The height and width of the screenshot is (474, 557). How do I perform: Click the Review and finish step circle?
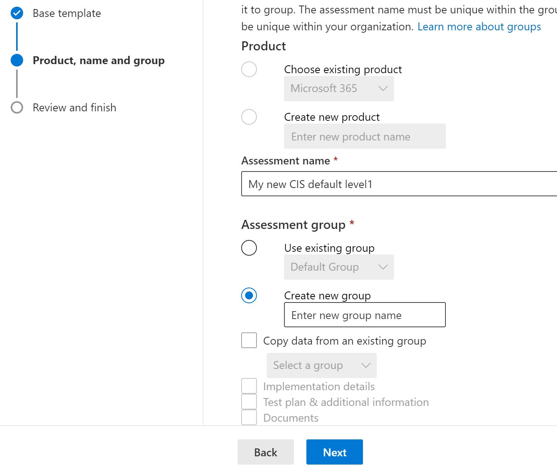(x=17, y=107)
